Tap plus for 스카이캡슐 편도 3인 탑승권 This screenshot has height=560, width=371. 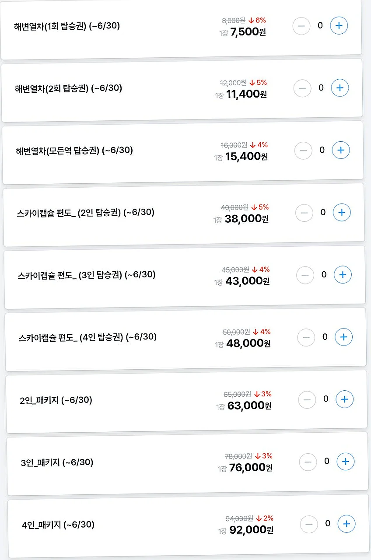[x=343, y=275]
